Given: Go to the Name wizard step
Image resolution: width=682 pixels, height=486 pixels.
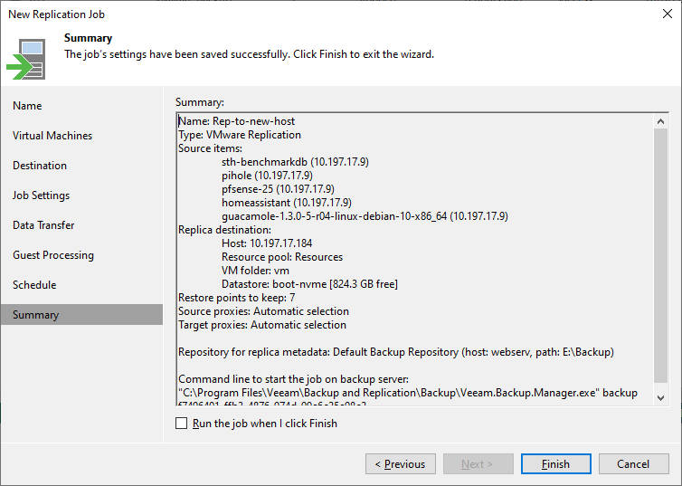Looking at the screenshot, I should point(27,106).
